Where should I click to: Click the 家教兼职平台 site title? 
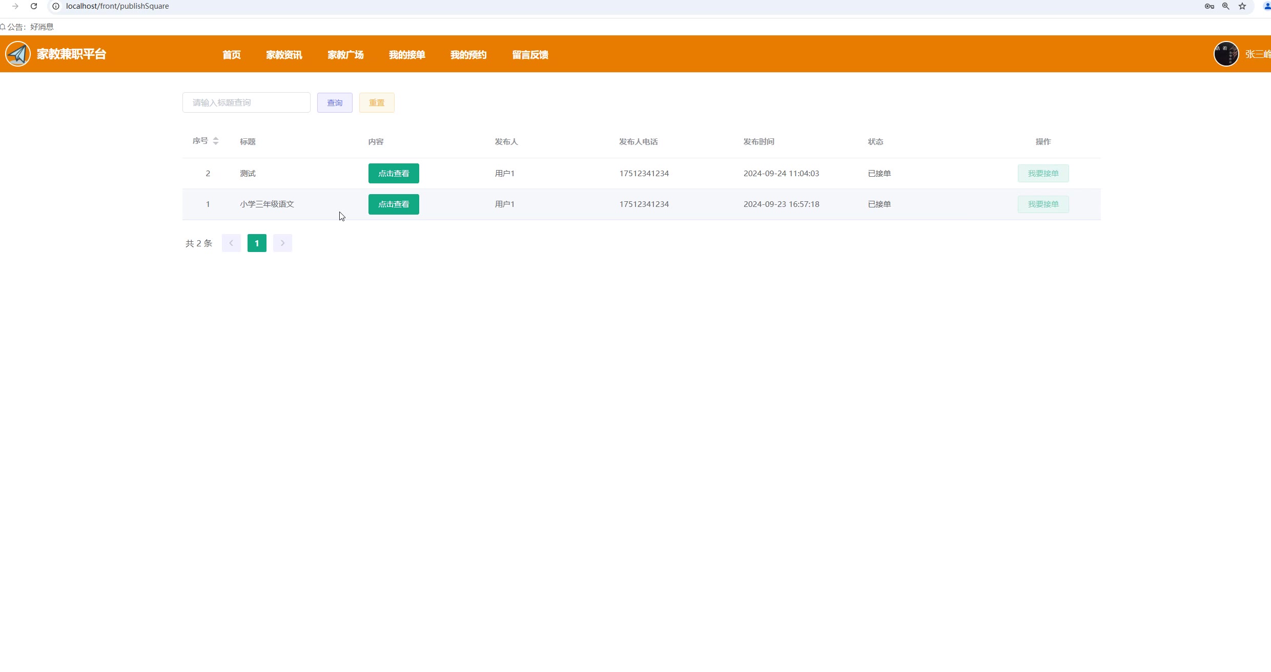click(x=71, y=54)
